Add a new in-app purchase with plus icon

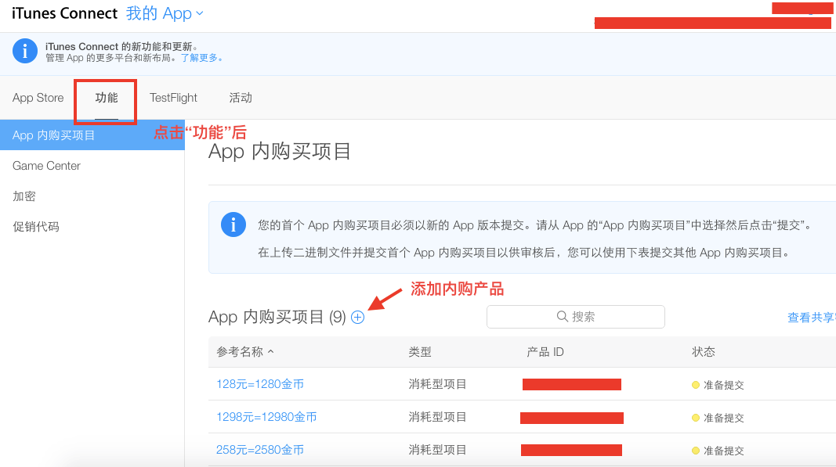(358, 318)
